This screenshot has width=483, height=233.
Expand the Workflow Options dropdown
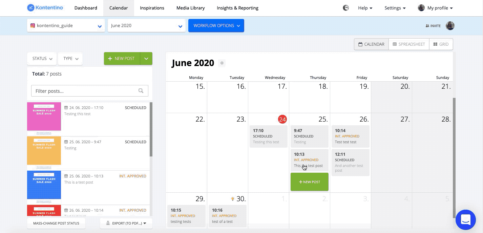(x=216, y=26)
